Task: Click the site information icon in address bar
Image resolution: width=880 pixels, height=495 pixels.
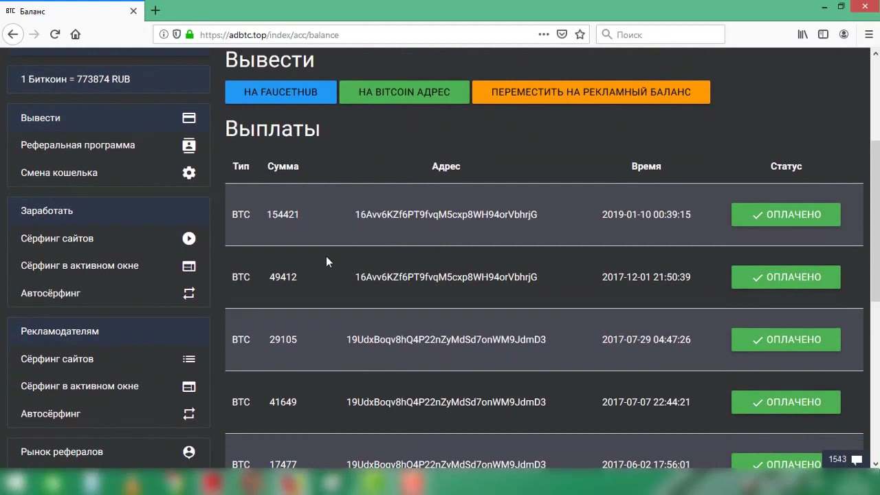Action: (x=164, y=34)
